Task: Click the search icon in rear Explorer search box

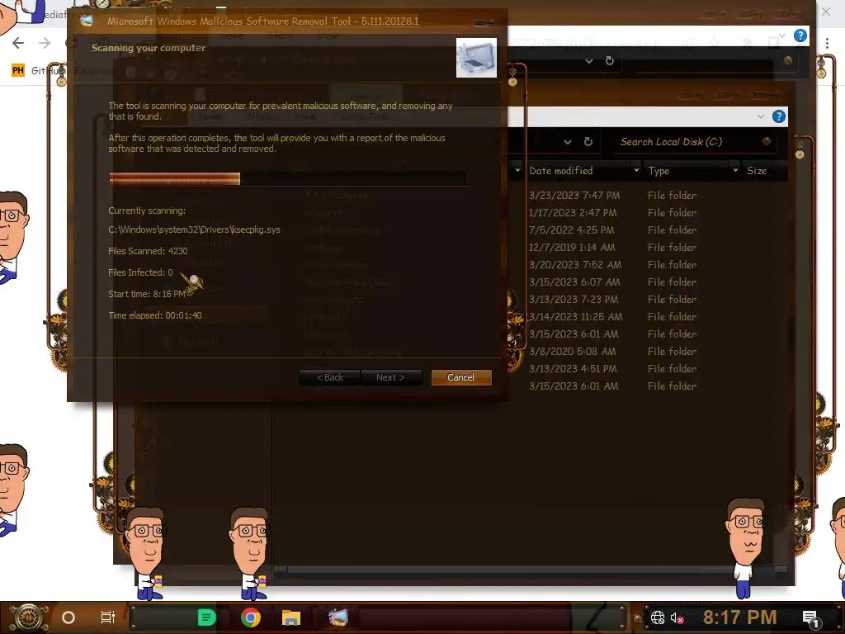Action: 788,60
